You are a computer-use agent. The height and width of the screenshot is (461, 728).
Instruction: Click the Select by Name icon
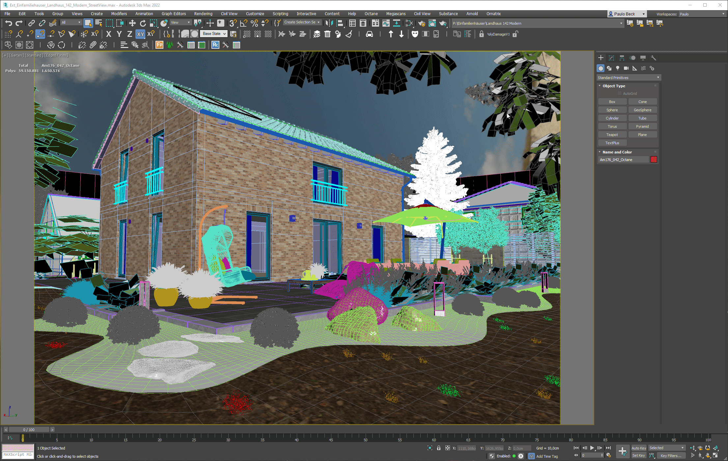tap(98, 23)
